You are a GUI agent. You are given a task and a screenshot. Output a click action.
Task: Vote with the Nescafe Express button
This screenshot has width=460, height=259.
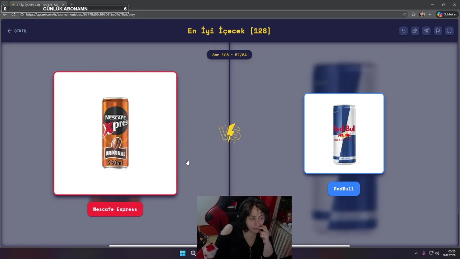coord(115,209)
